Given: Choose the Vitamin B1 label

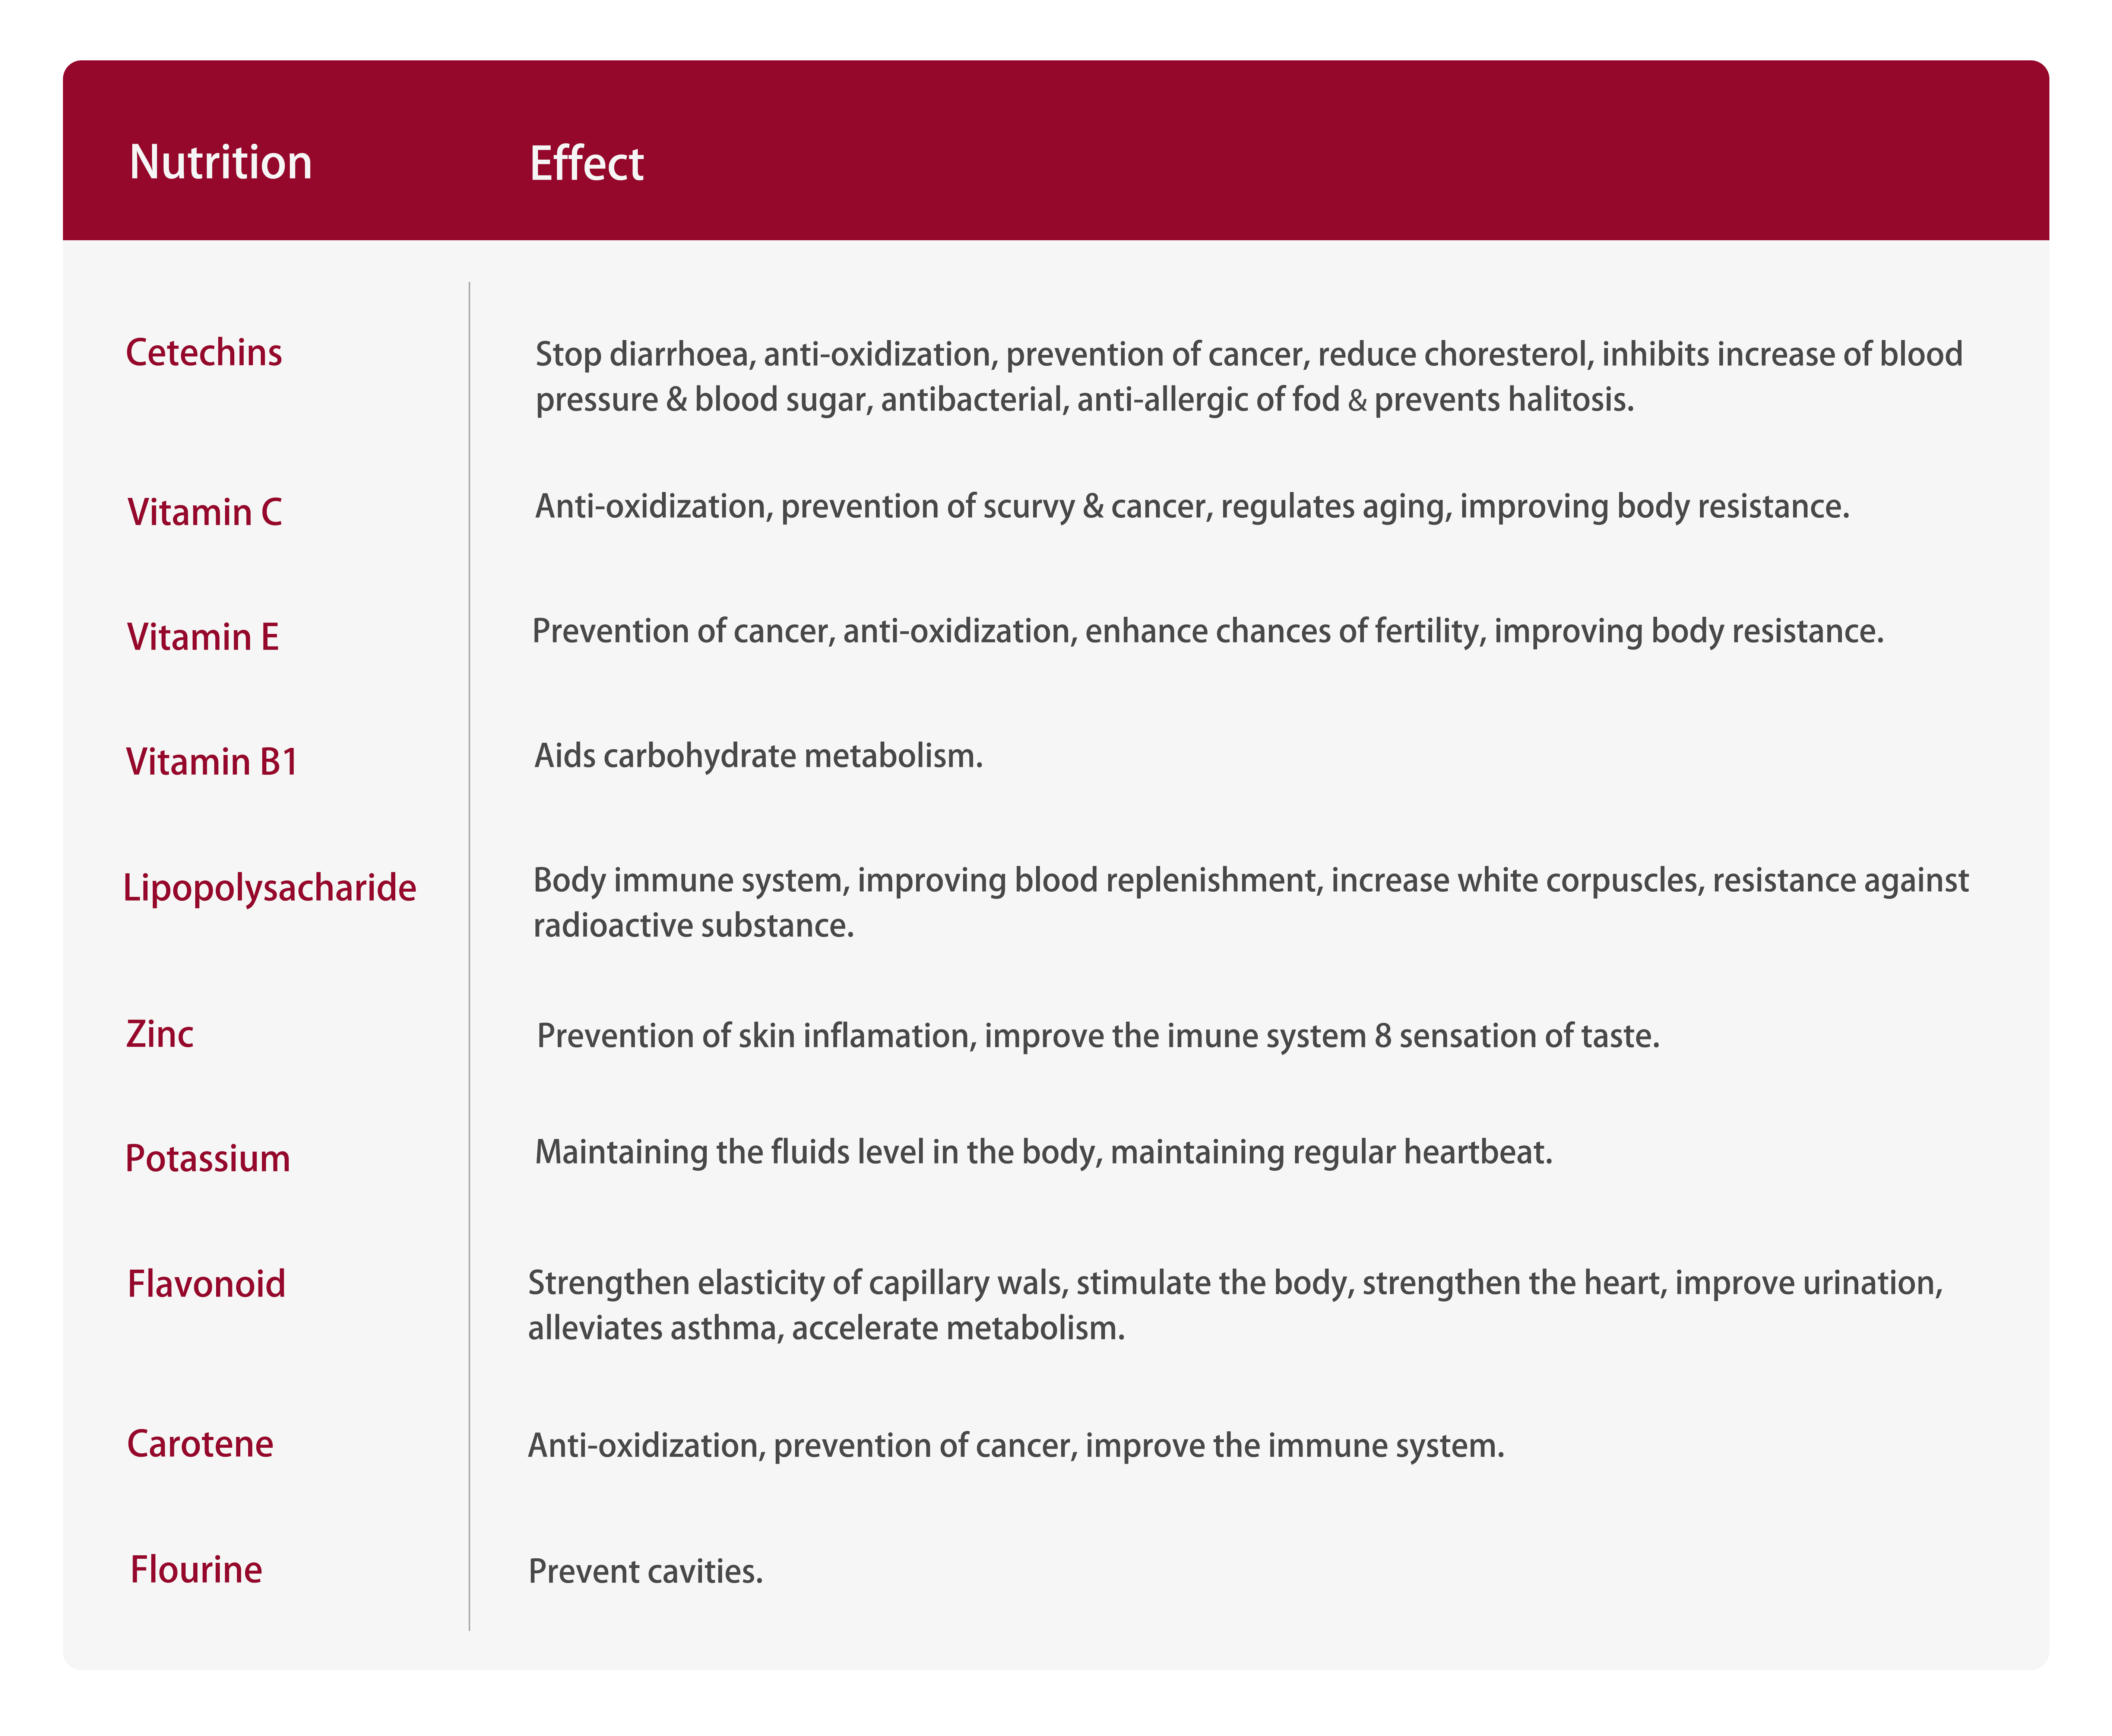Looking at the screenshot, I should coord(212,762).
